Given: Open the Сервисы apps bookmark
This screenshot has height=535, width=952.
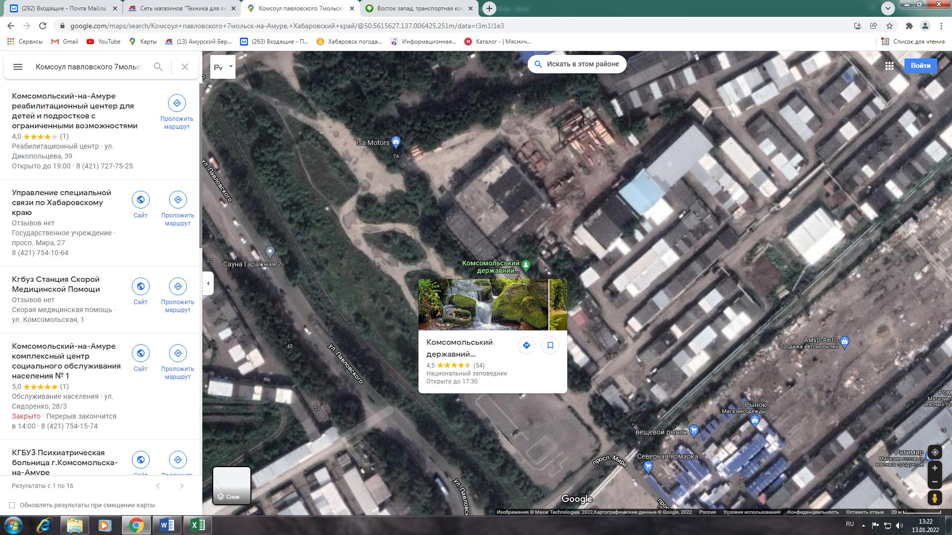Looking at the screenshot, I should click(x=25, y=42).
